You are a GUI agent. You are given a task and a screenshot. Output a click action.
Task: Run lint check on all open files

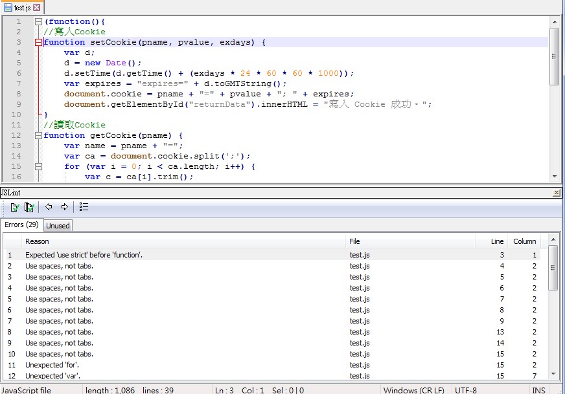click(x=28, y=207)
